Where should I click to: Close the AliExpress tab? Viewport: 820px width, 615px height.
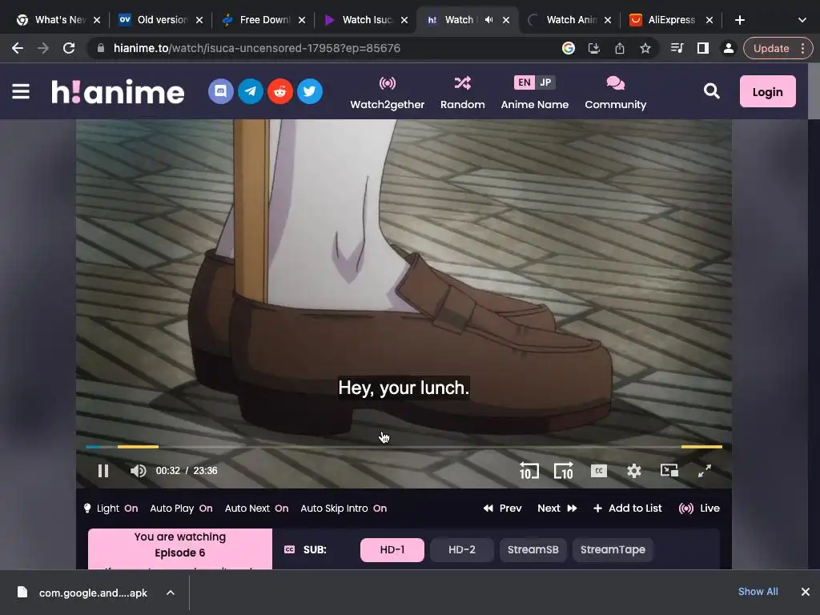point(709,20)
